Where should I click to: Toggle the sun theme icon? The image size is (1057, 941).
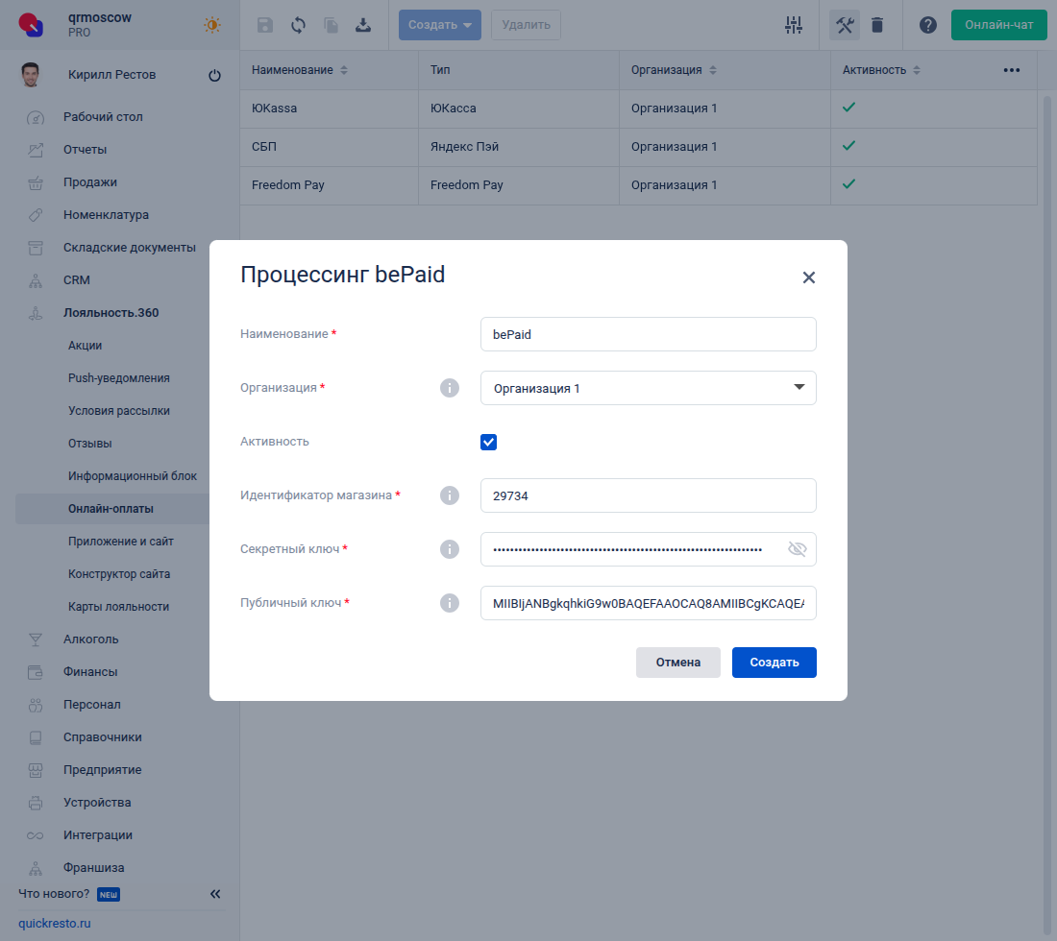tap(212, 25)
